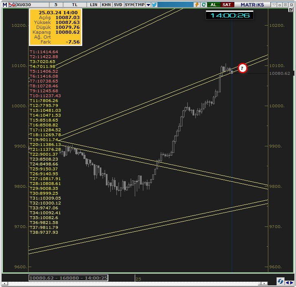Toggle the TMP button
Image resolution: width=296 pixels, height=287 pixels.
tap(140, 4)
